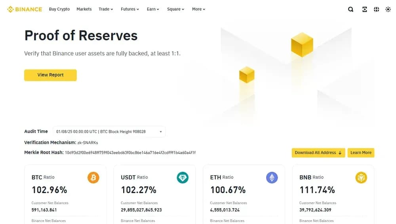Viewport: 396px width, 224px height.
Task: Click Download All Address button
Action: (318, 153)
